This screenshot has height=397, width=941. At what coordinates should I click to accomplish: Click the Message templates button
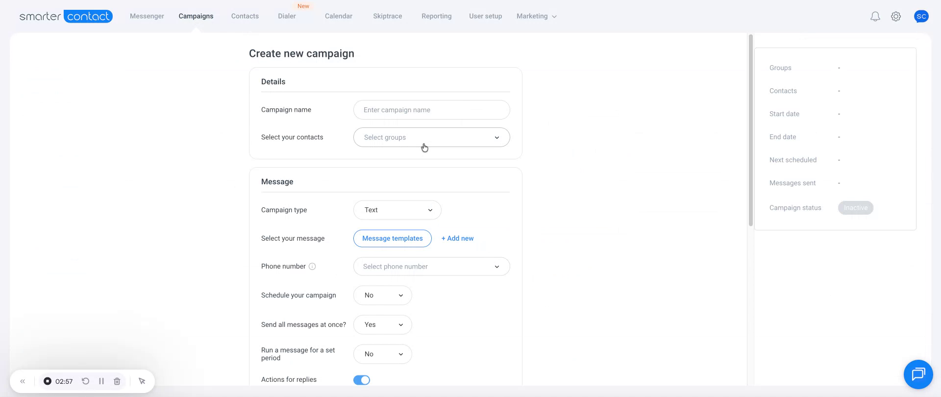tap(393, 238)
